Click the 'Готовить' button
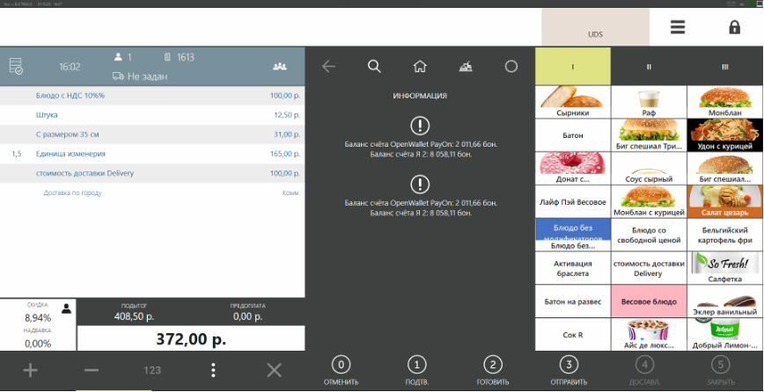Screen dimensions: 764x392 pos(493,371)
